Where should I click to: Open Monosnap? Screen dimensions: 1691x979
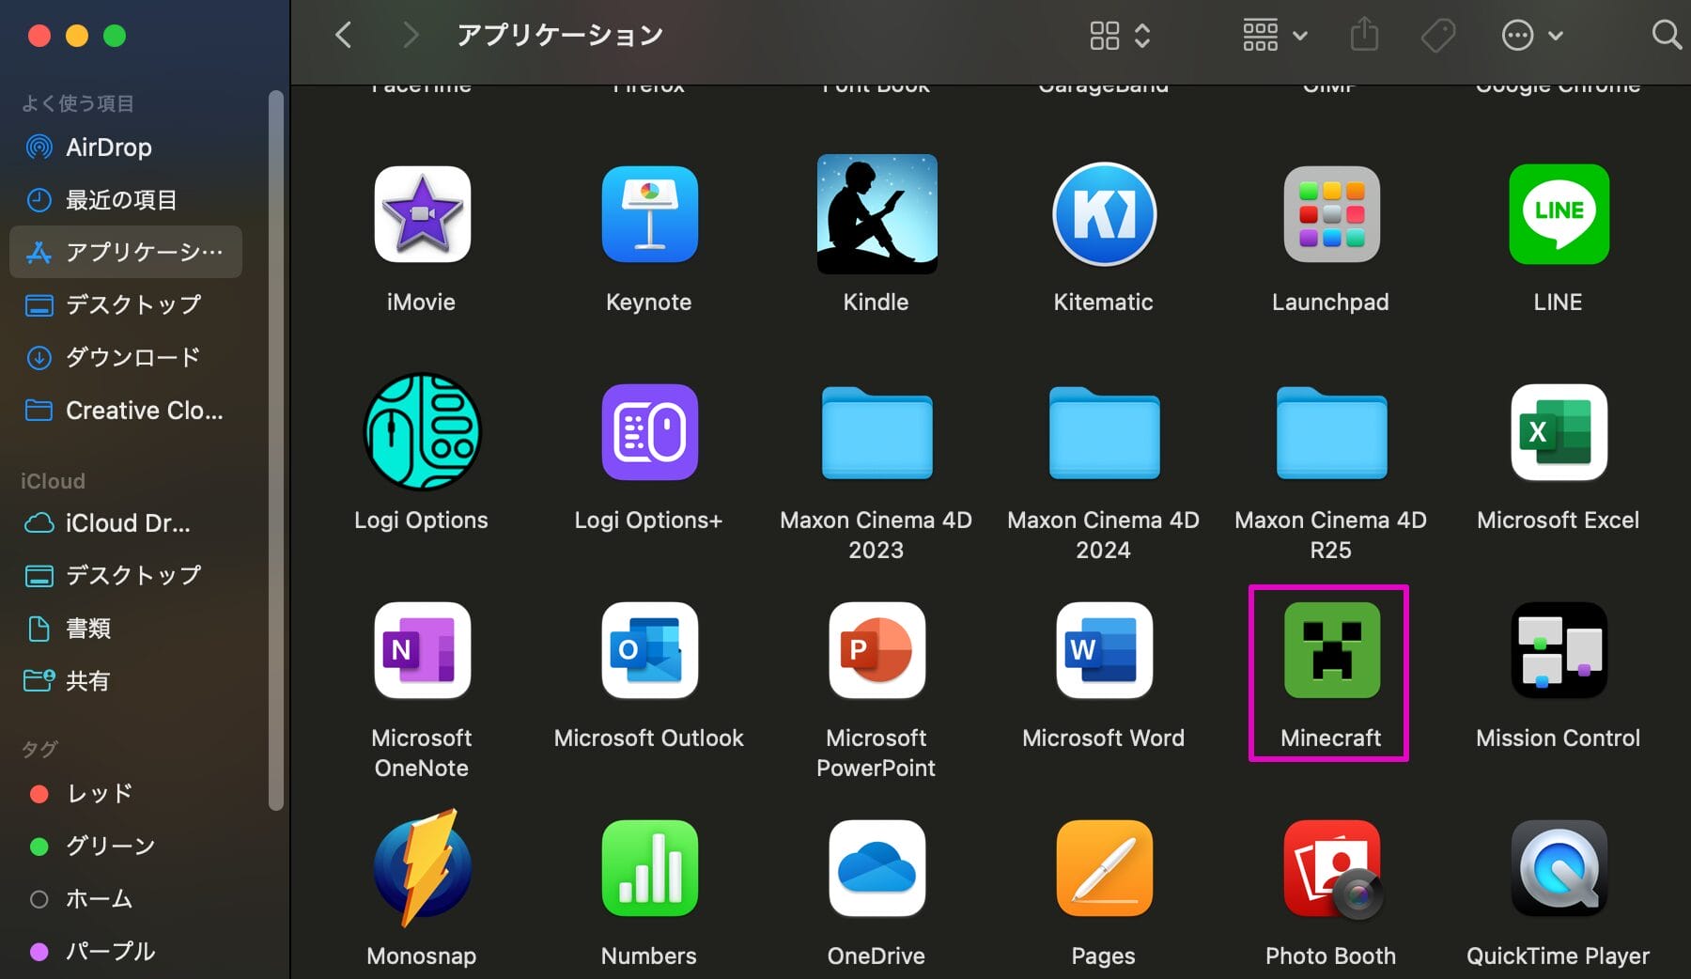tap(421, 869)
